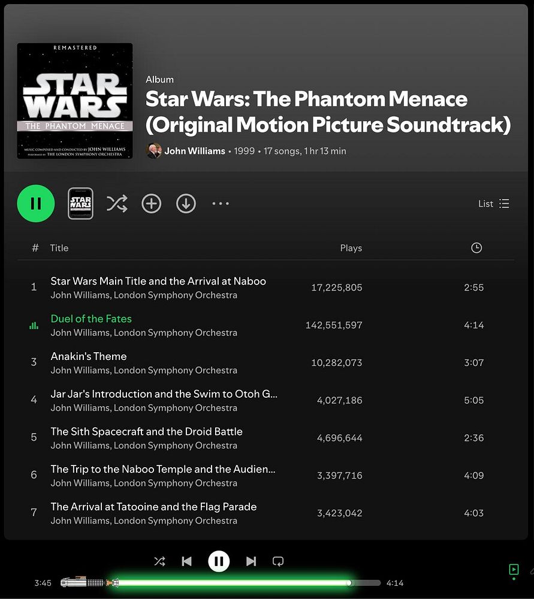The width and height of the screenshot is (534, 599).
Task: Click the Plays column header
Action: pyautogui.click(x=351, y=248)
